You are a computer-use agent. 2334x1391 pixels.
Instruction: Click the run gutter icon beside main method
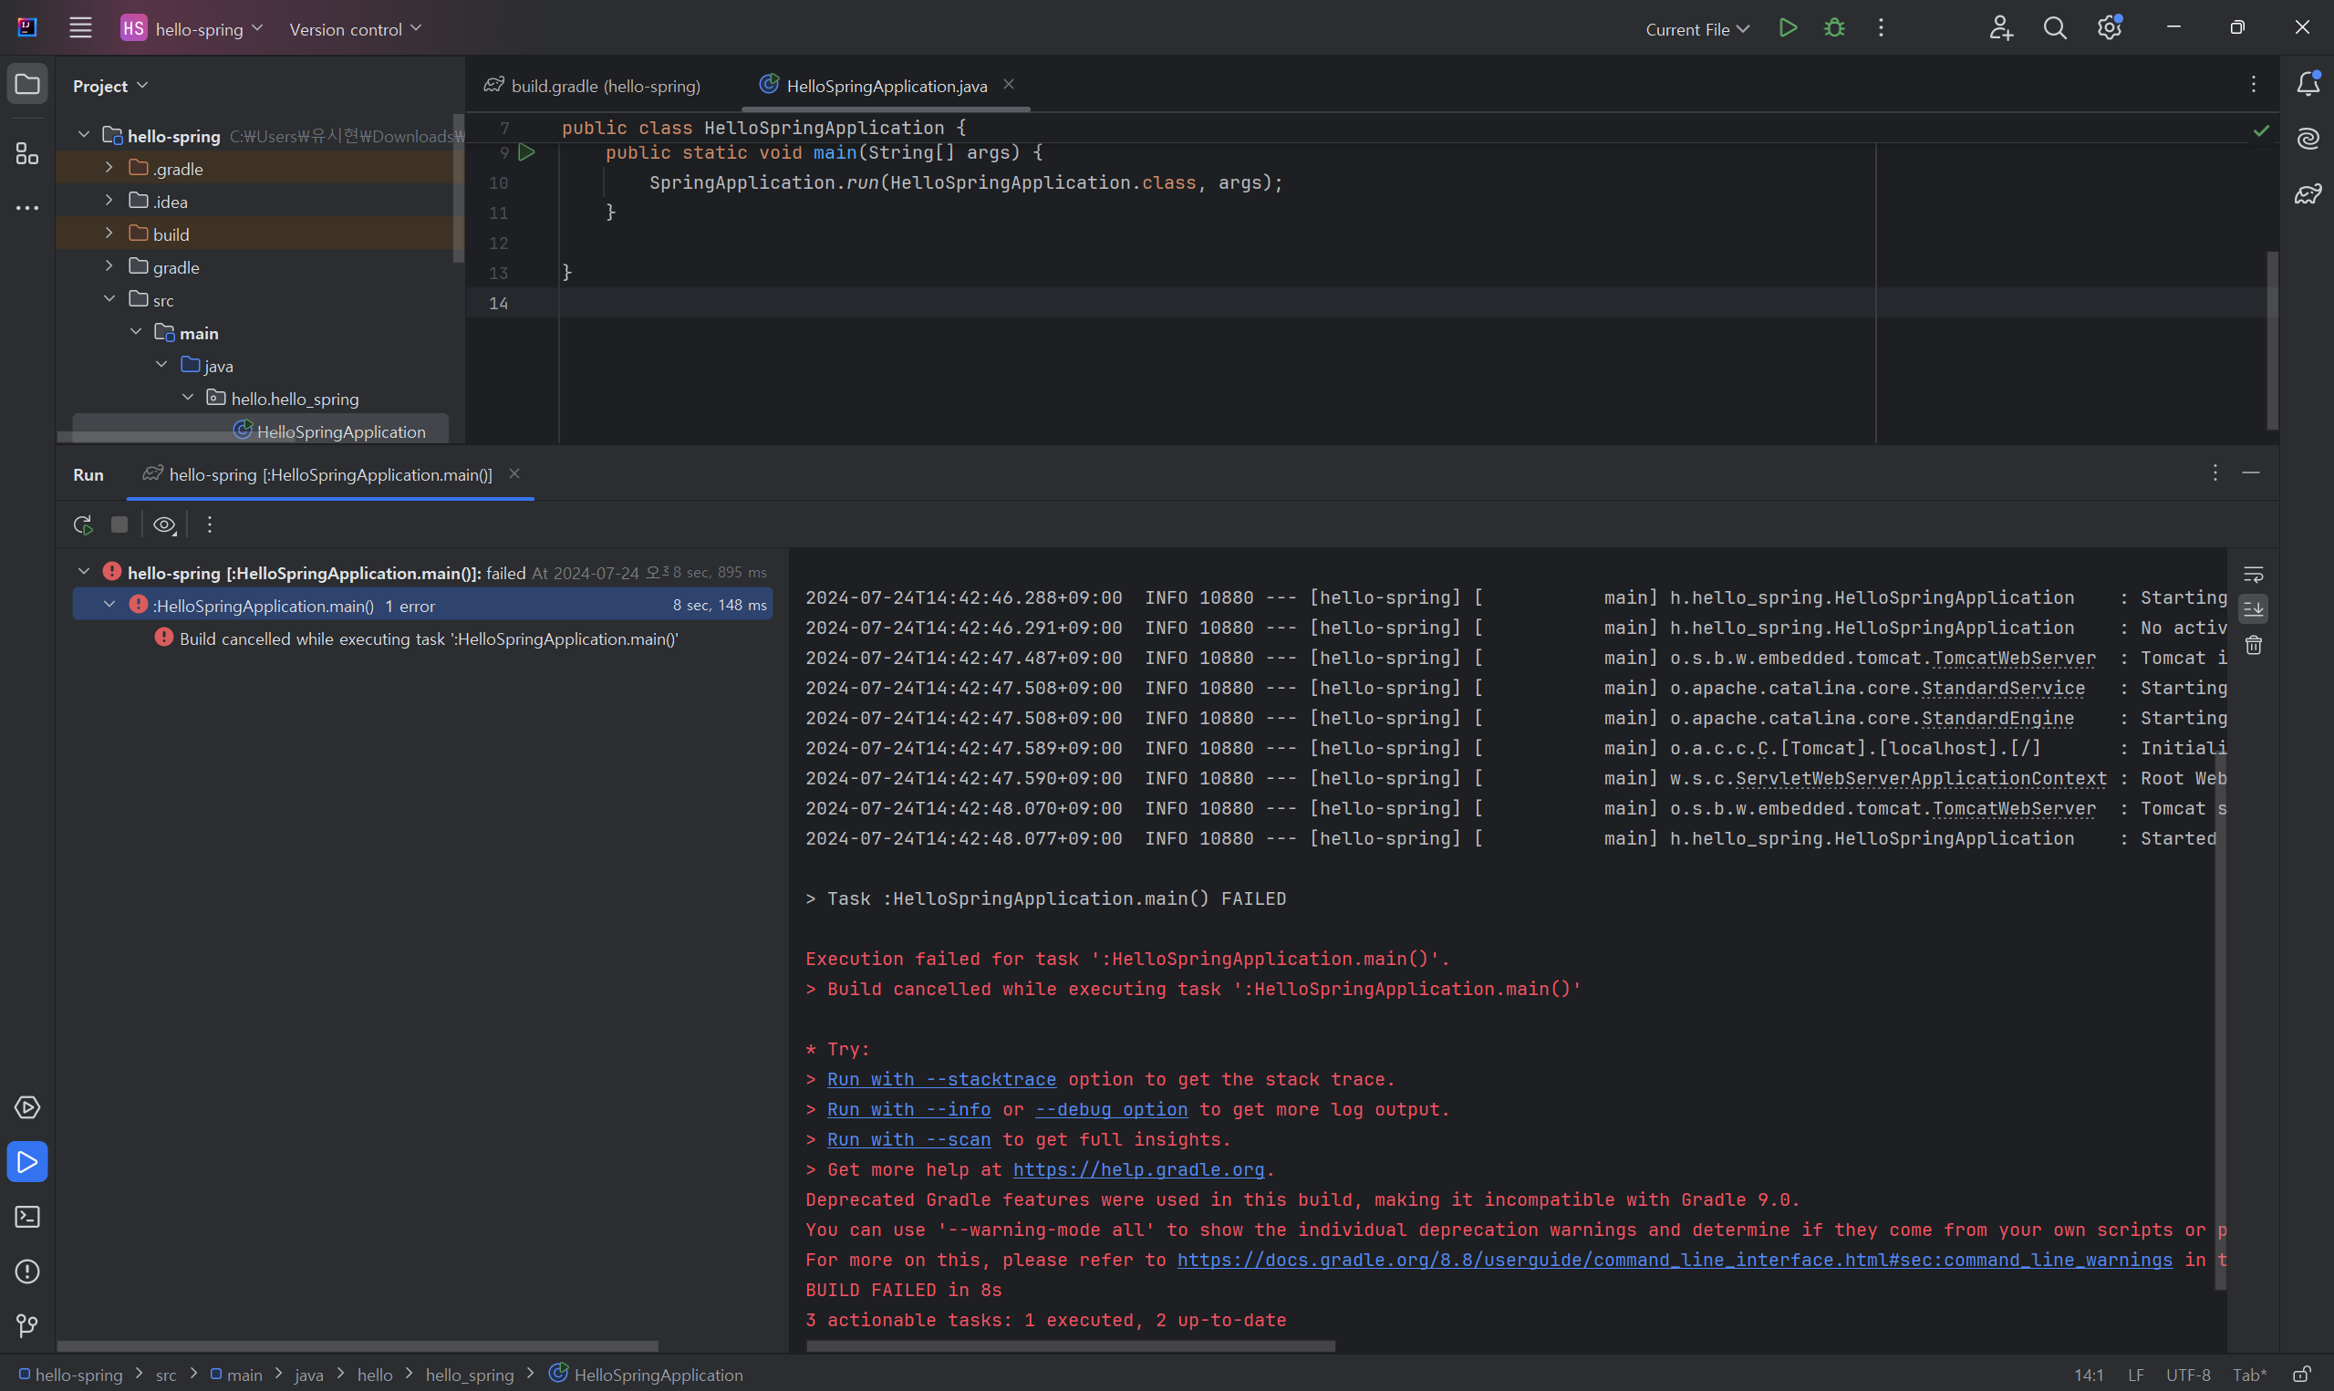[x=526, y=151]
